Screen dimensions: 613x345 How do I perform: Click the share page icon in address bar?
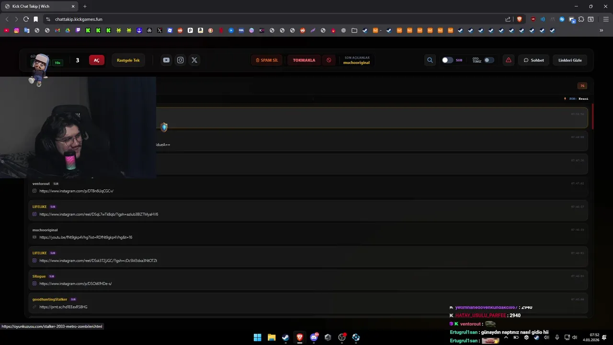pos(508,19)
